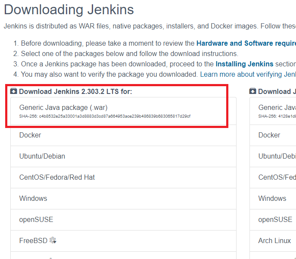Open Learn more about verifying Jenkins link
296x259 pixels.
point(248,75)
